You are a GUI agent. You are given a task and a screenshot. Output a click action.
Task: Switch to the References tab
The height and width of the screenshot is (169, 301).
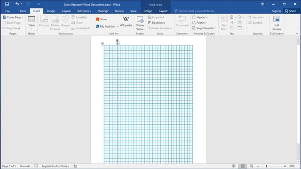point(84,11)
